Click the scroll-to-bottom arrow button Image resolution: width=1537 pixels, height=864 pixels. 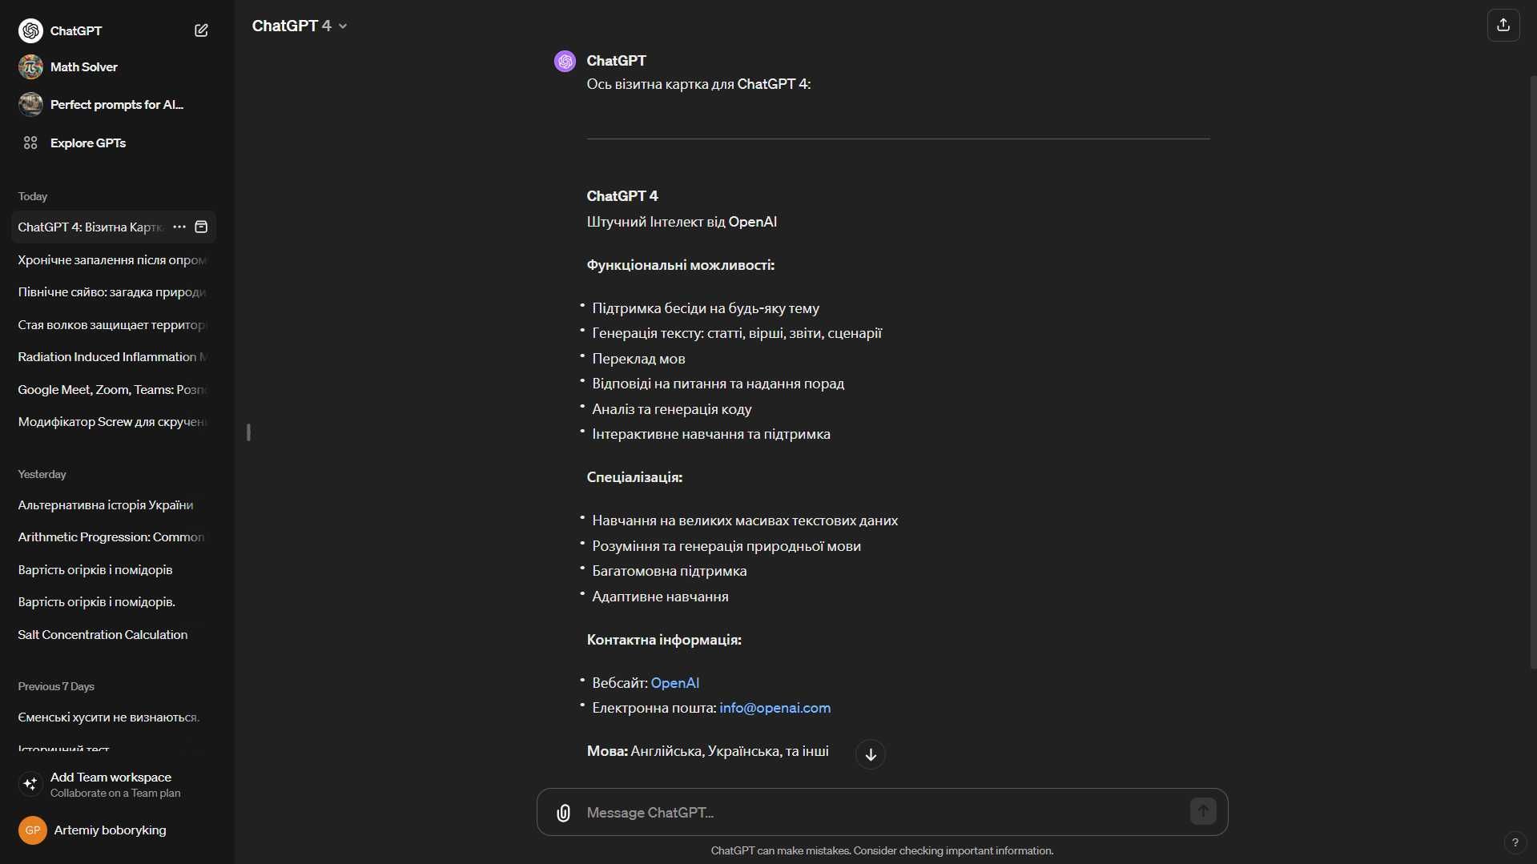[871, 754]
